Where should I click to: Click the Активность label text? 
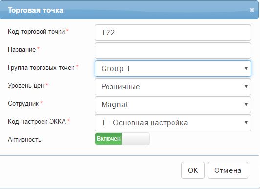24,140
